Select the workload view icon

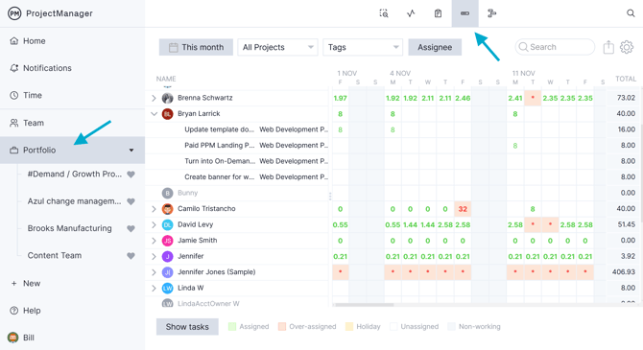pos(464,13)
